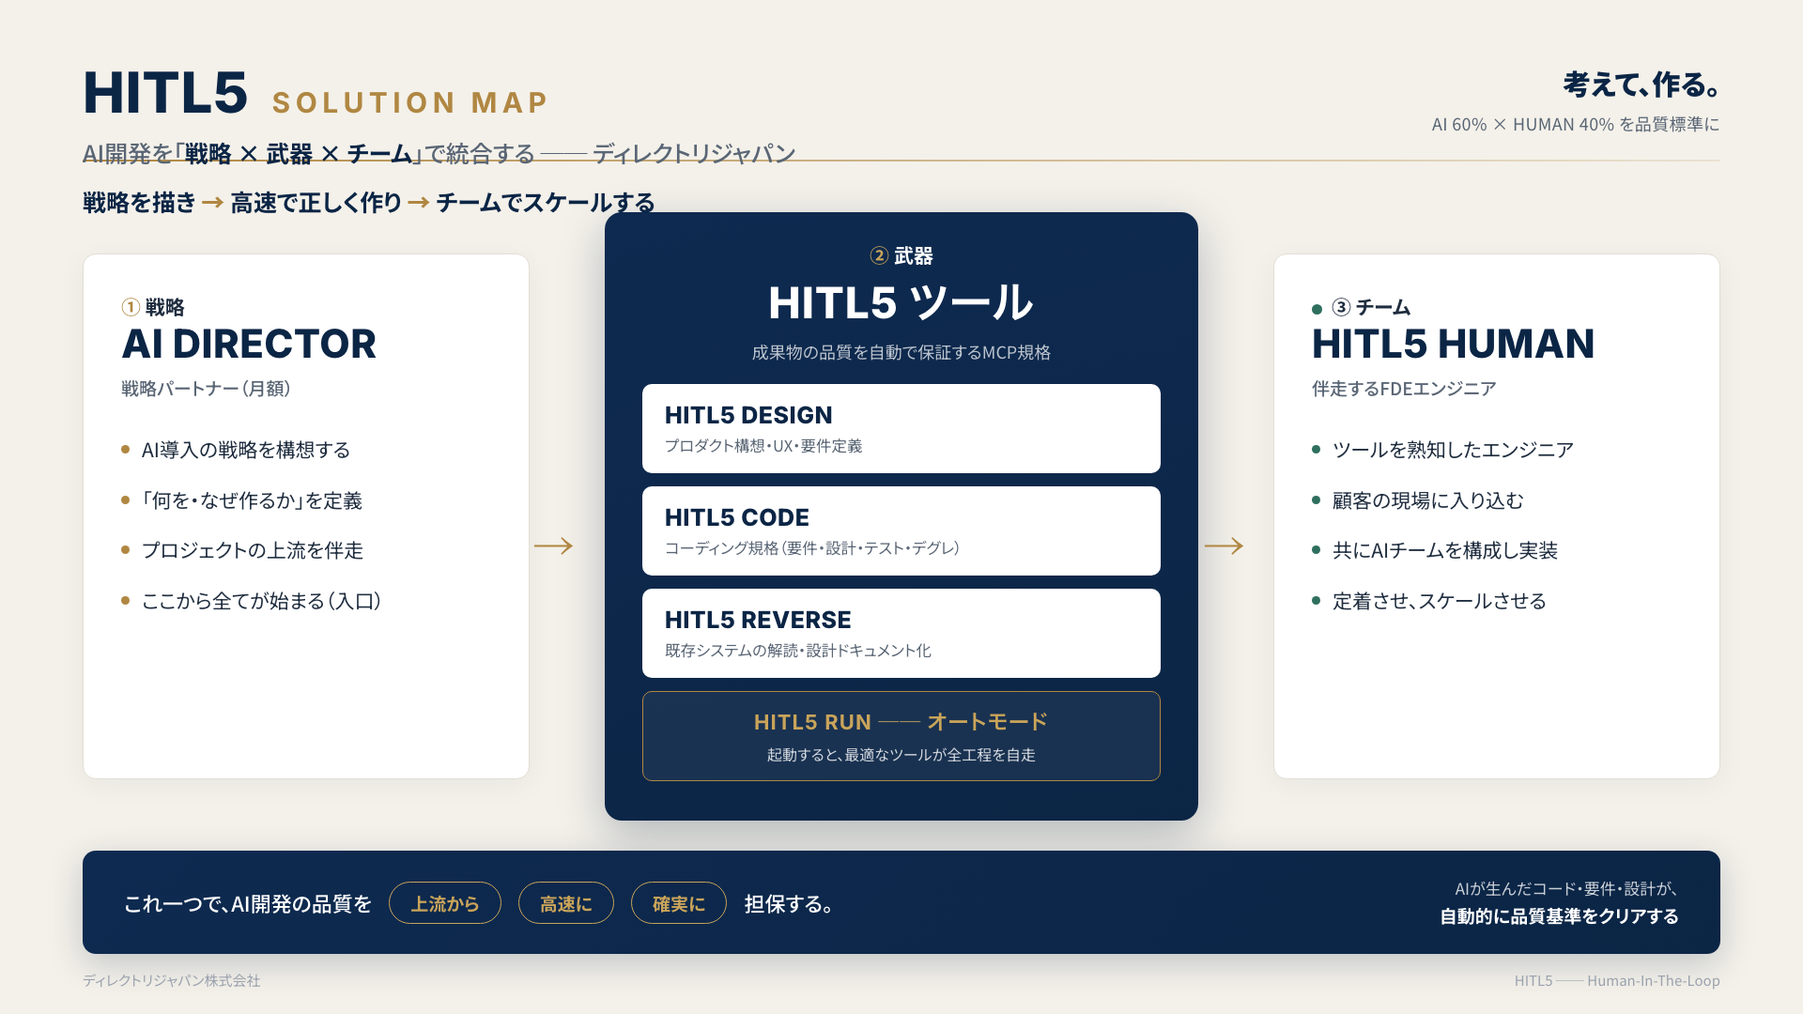
Task: Click HITL5 — Human-In-The-Loop footer text
Action: coord(1617,980)
